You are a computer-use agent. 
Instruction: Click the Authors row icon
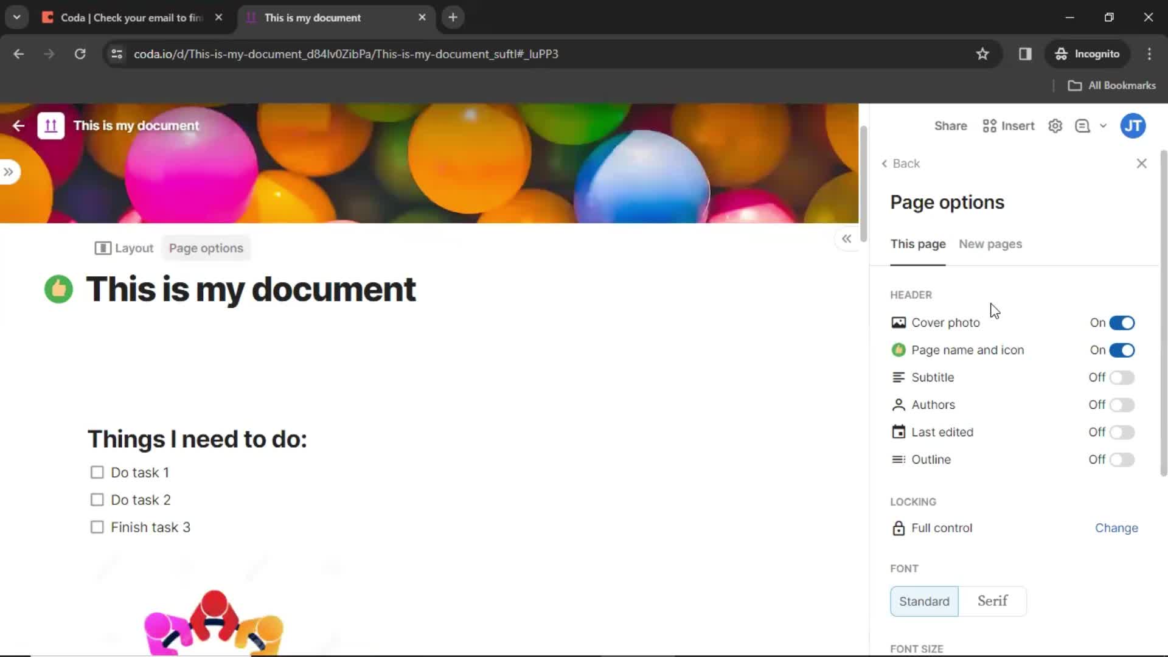pos(898,405)
